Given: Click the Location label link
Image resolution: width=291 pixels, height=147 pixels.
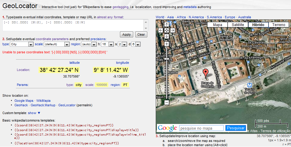Looking at the screenshot, I should 23,70.
